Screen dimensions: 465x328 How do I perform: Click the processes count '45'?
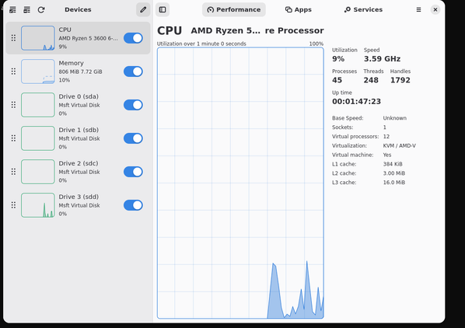(x=337, y=80)
